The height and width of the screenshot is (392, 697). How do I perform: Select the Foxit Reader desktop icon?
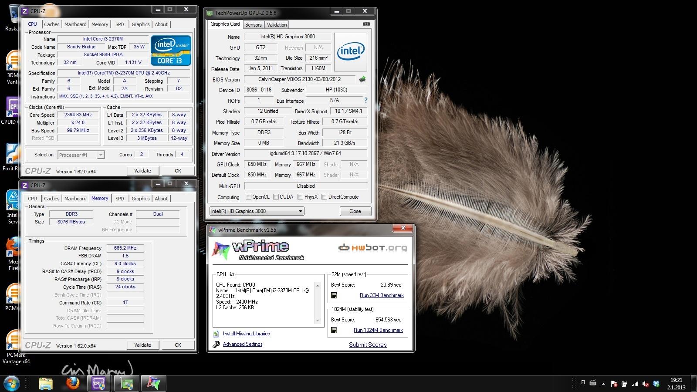(x=12, y=158)
